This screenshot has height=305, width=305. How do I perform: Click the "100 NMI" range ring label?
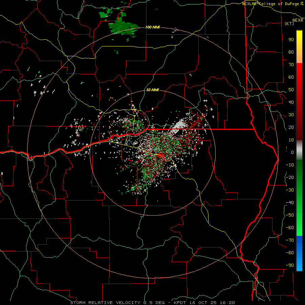coord(152,27)
